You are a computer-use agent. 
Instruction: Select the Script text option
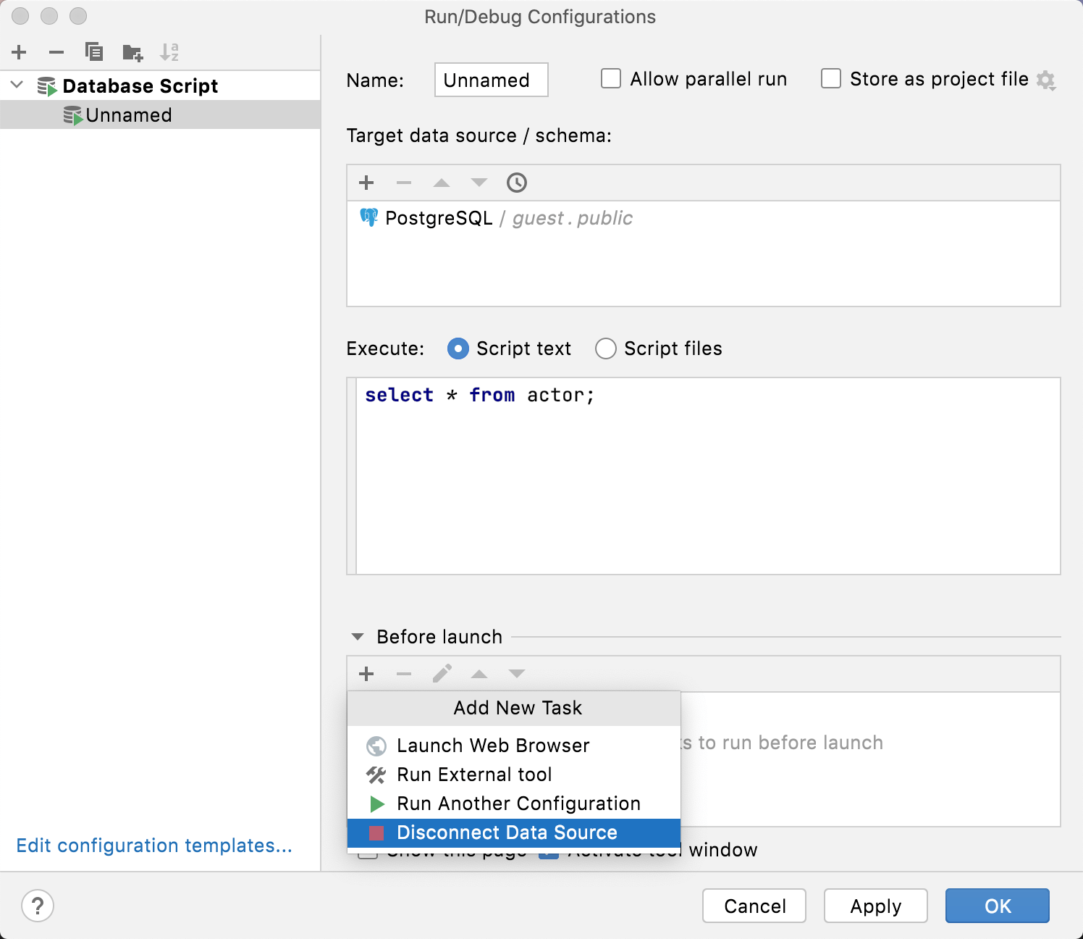pos(458,349)
